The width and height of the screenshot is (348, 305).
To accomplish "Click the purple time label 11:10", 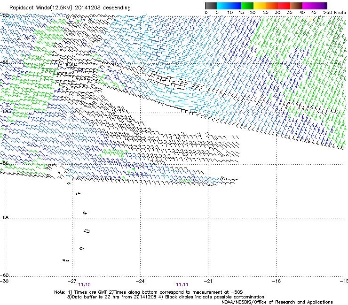I will click(84, 285).
